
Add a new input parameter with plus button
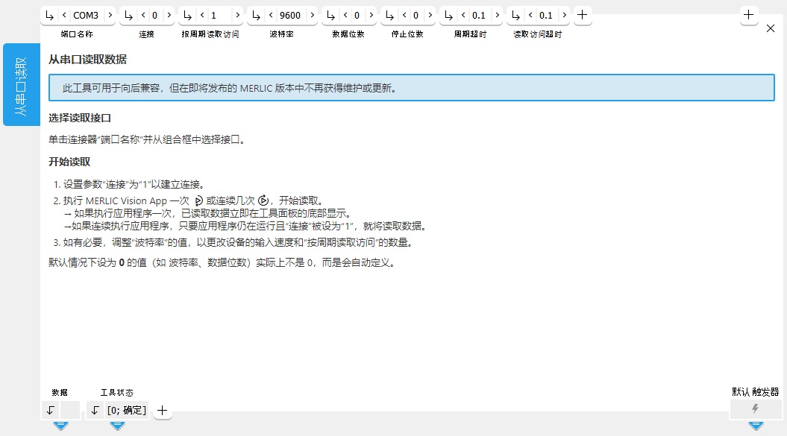(583, 15)
